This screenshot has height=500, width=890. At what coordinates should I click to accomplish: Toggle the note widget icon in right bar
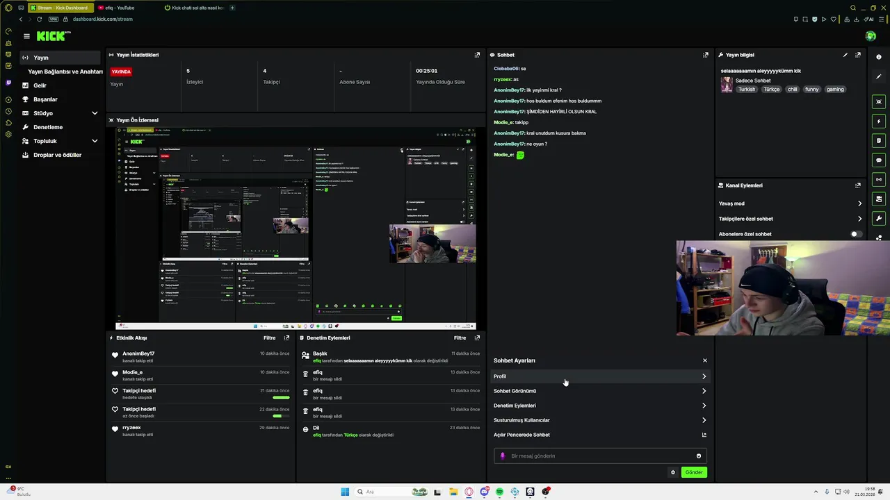tap(879, 141)
